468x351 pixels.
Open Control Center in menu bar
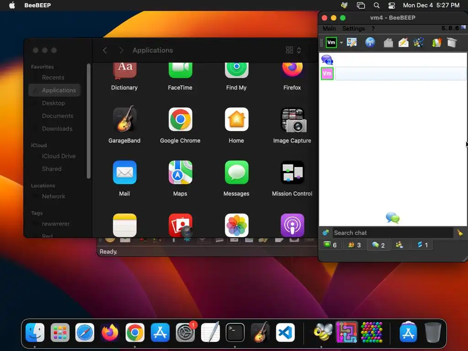pyautogui.click(x=391, y=5)
